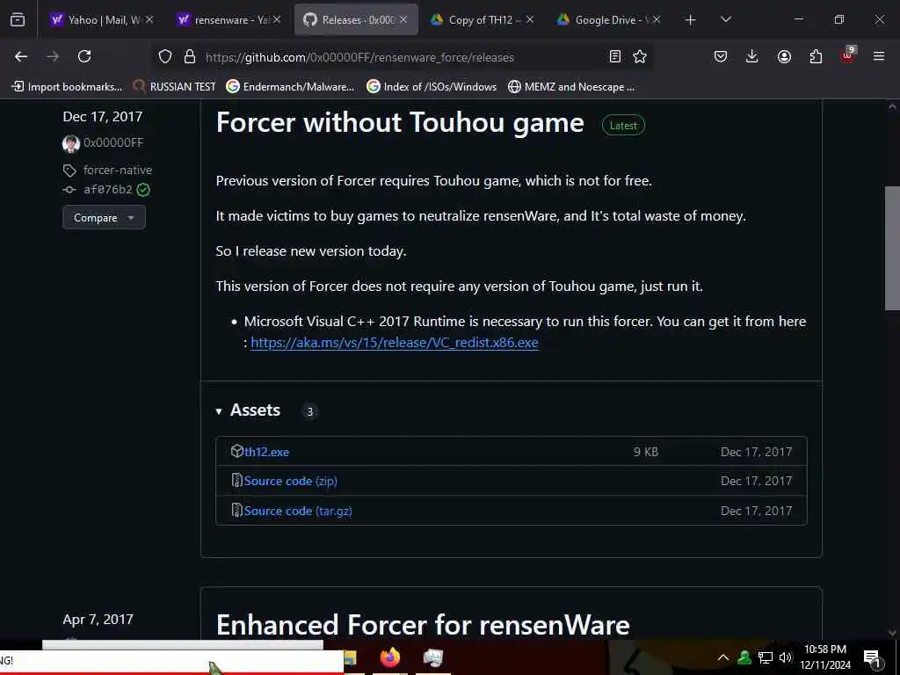Image resolution: width=900 pixels, height=675 pixels.
Task: Open the Extensions puzzle icon
Action: coord(816,56)
